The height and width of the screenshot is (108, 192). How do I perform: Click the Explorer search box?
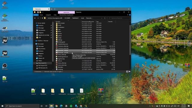pos(119,18)
